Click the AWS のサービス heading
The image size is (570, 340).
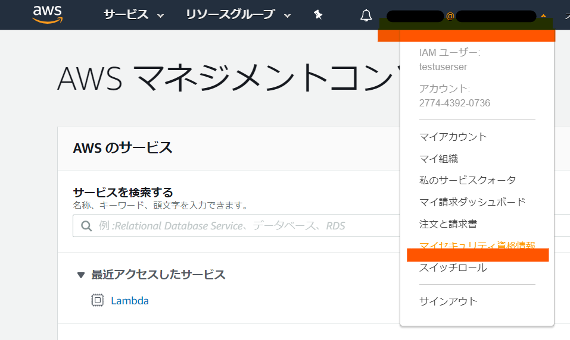click(x=123, y=148)
